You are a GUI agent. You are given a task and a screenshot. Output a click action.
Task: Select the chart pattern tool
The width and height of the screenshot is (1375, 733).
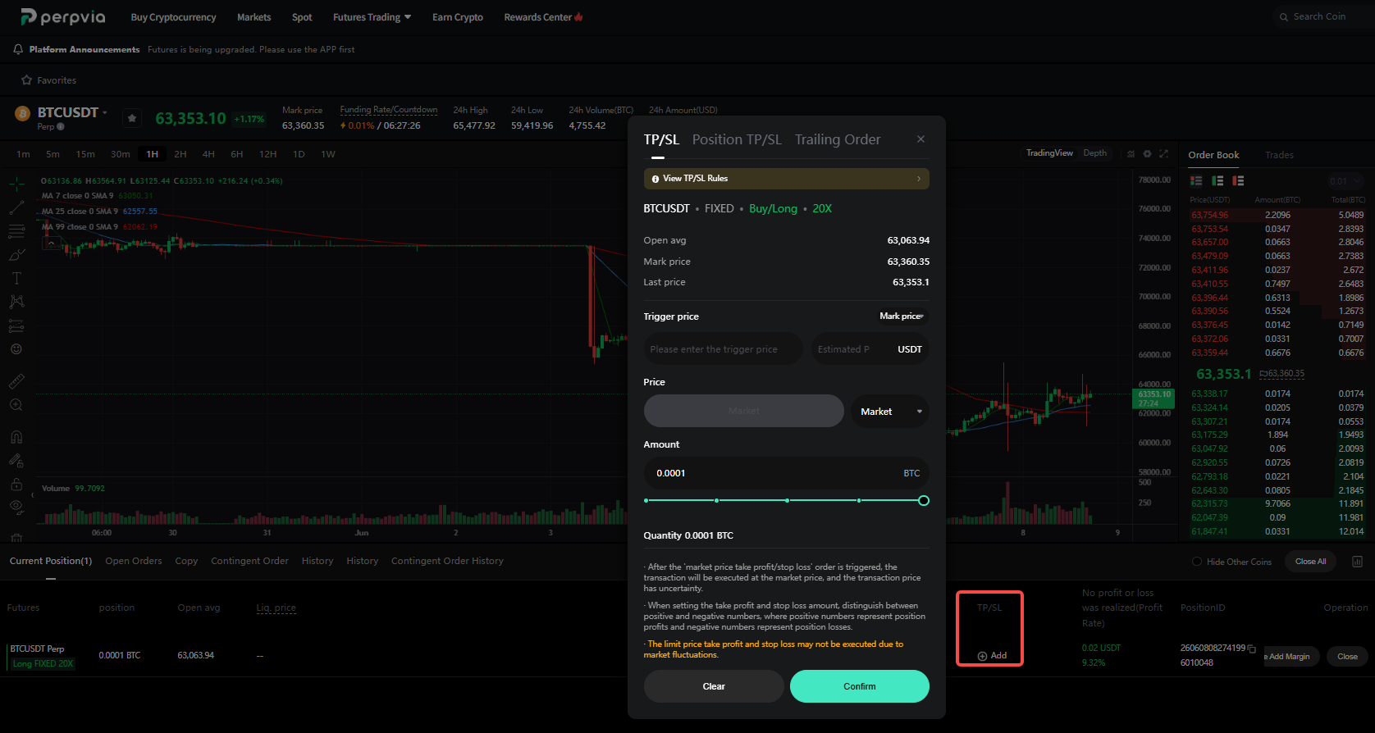[16, 302]
